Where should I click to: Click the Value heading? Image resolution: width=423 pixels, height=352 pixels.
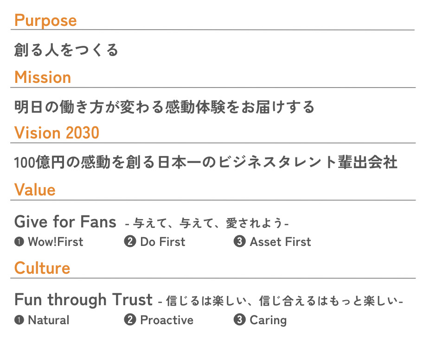coord(35,189)
